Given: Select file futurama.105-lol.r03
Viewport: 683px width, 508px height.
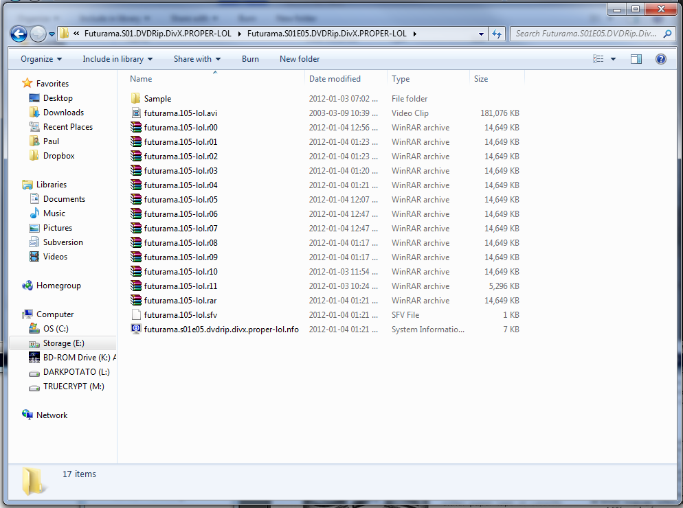Looking at the screenshot, I should click(x=181, y=171).
